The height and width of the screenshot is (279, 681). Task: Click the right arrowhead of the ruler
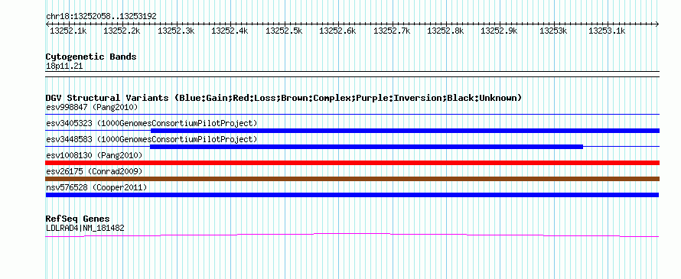coord(657,24)
